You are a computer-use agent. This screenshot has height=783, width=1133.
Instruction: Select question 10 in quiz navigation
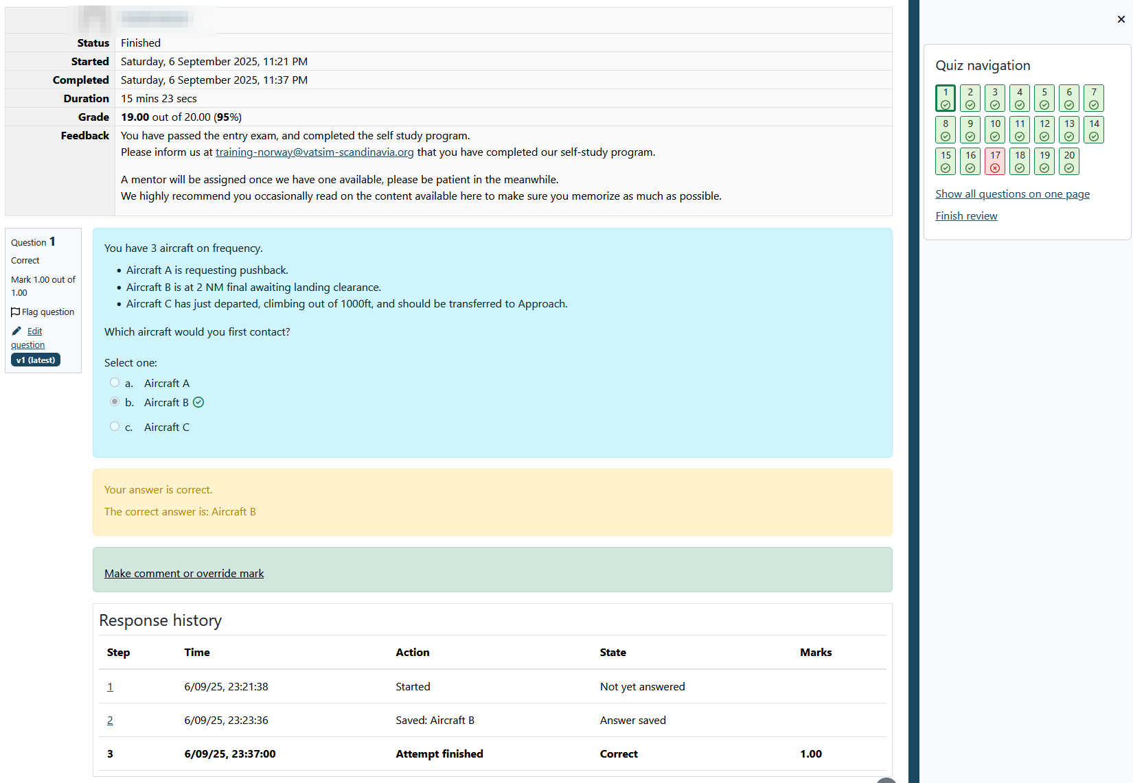[x=995, y=130]
